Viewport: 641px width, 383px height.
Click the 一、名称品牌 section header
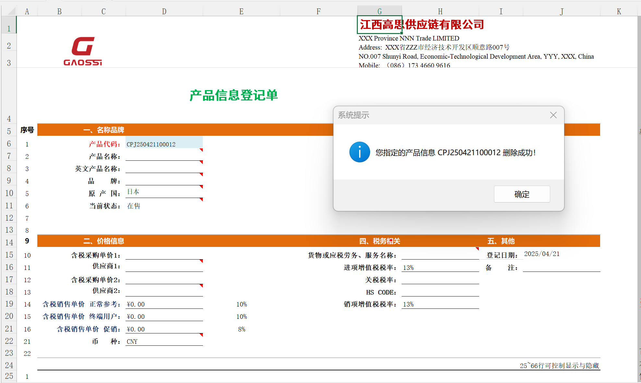(104, 130)
